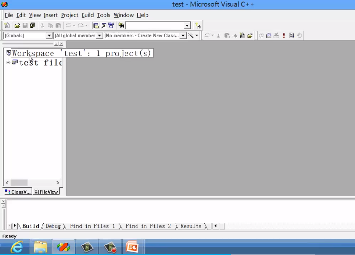Expand the 'test files' tree node

pos(8,62)
